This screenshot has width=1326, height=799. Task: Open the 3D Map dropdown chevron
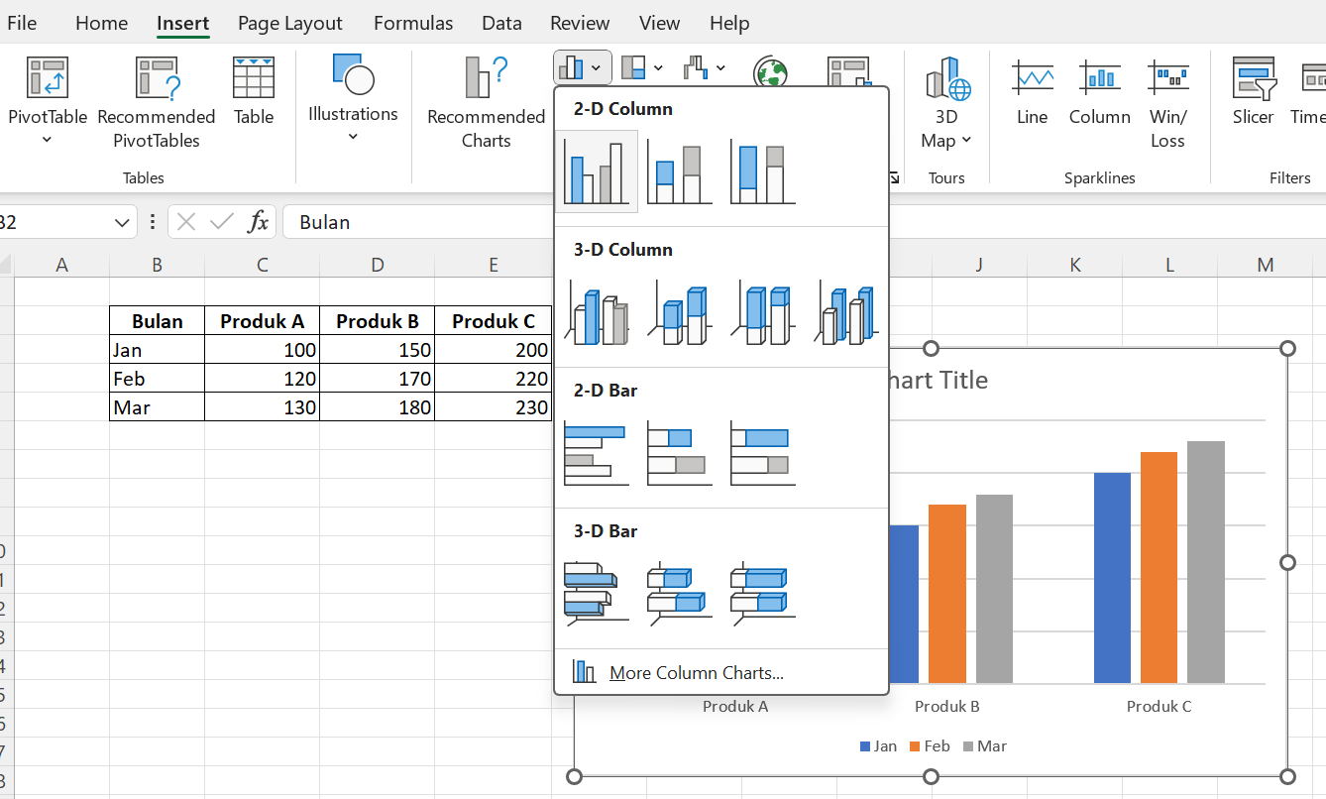tap(966, 140)
